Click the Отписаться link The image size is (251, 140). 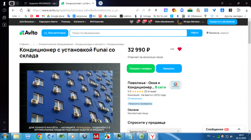(x=135, y=98)
